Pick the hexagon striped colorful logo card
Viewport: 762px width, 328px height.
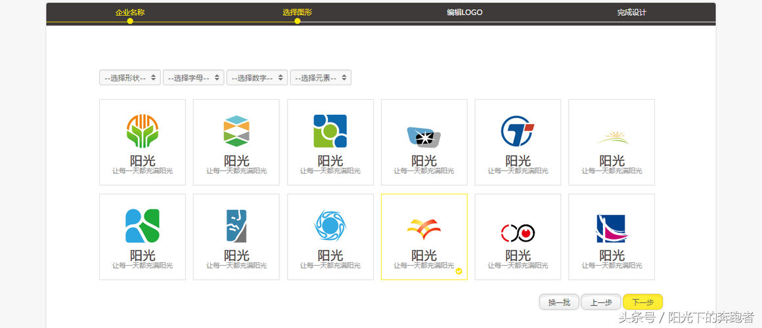pyautogui.click(x=236, y=142)
